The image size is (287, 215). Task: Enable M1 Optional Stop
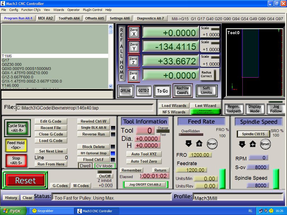(93, 153)
